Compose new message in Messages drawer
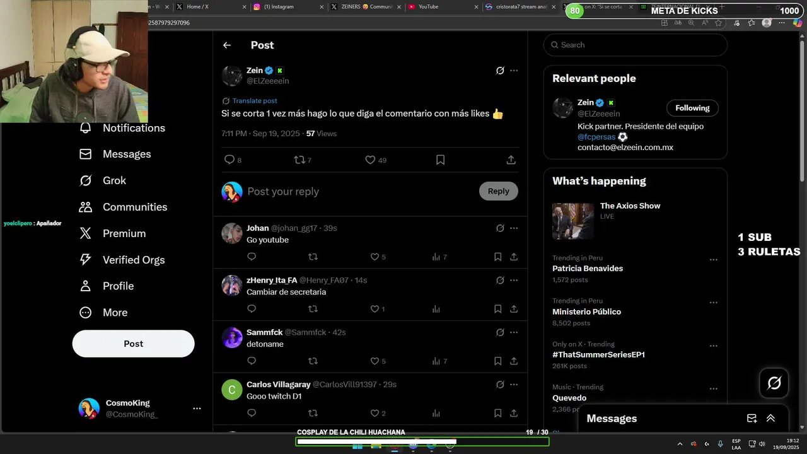This screenshot has height=454, width=807. (x=752, y=419)
